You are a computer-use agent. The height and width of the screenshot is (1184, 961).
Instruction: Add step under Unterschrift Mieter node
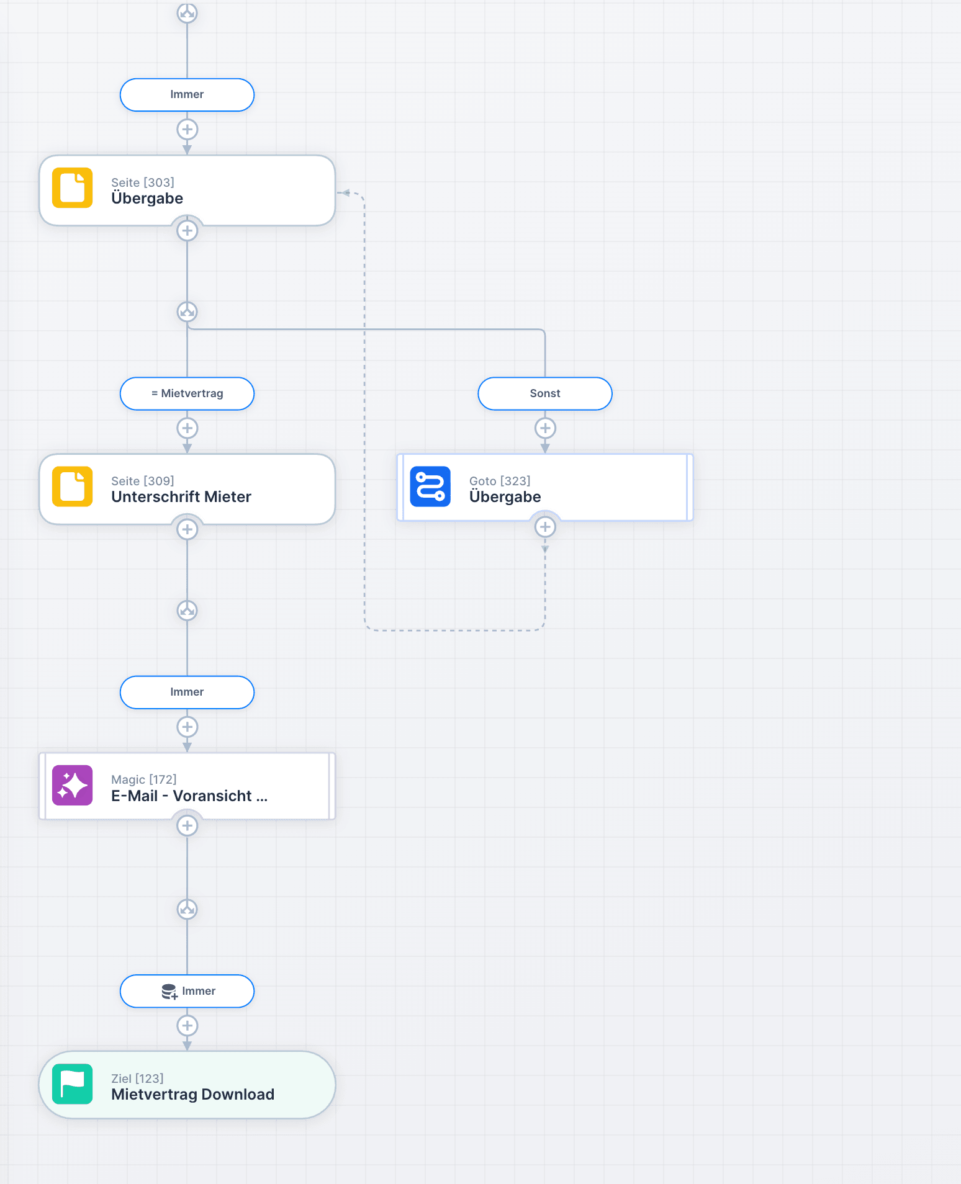(x=187, y=529)
